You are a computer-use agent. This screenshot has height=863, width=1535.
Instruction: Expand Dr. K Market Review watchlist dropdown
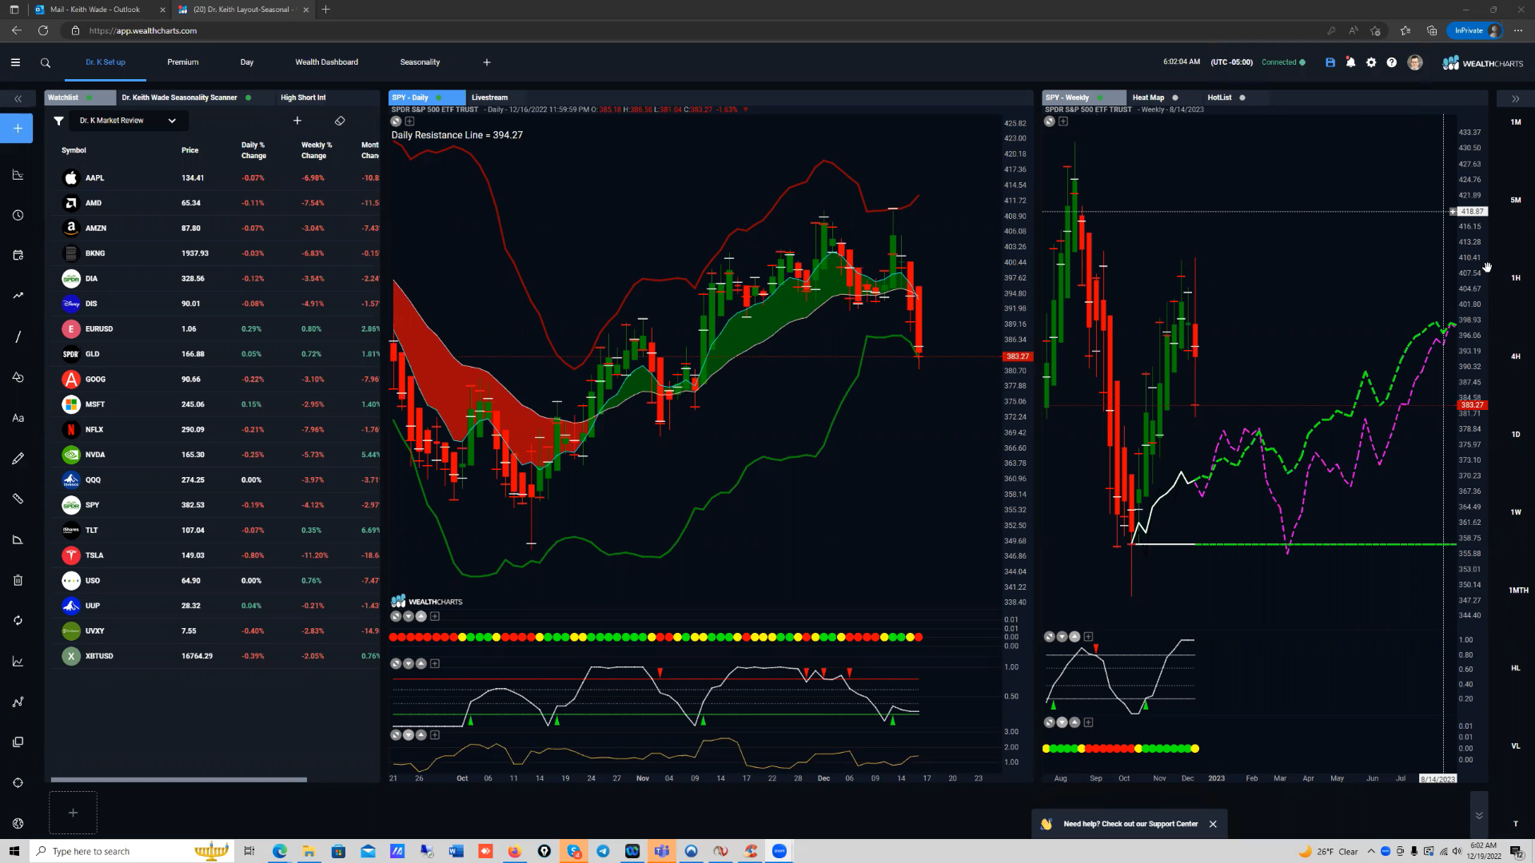[x=172, y=121]
